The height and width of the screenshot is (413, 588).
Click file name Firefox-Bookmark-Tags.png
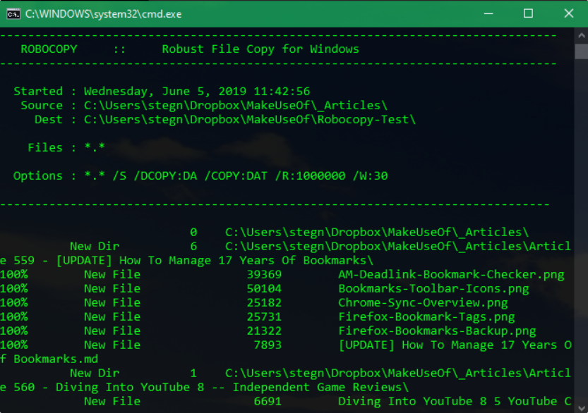click(x=426, y=317)
